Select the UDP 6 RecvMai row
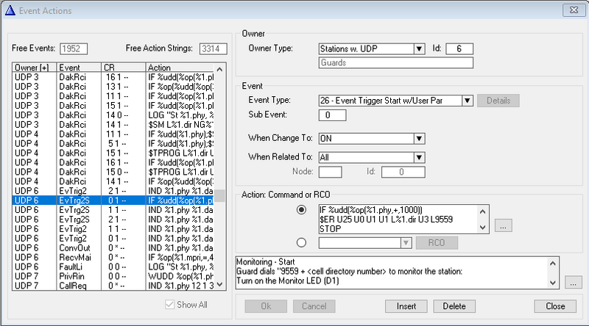The width and height of the screenshot is (589, 326). point(110,256)
